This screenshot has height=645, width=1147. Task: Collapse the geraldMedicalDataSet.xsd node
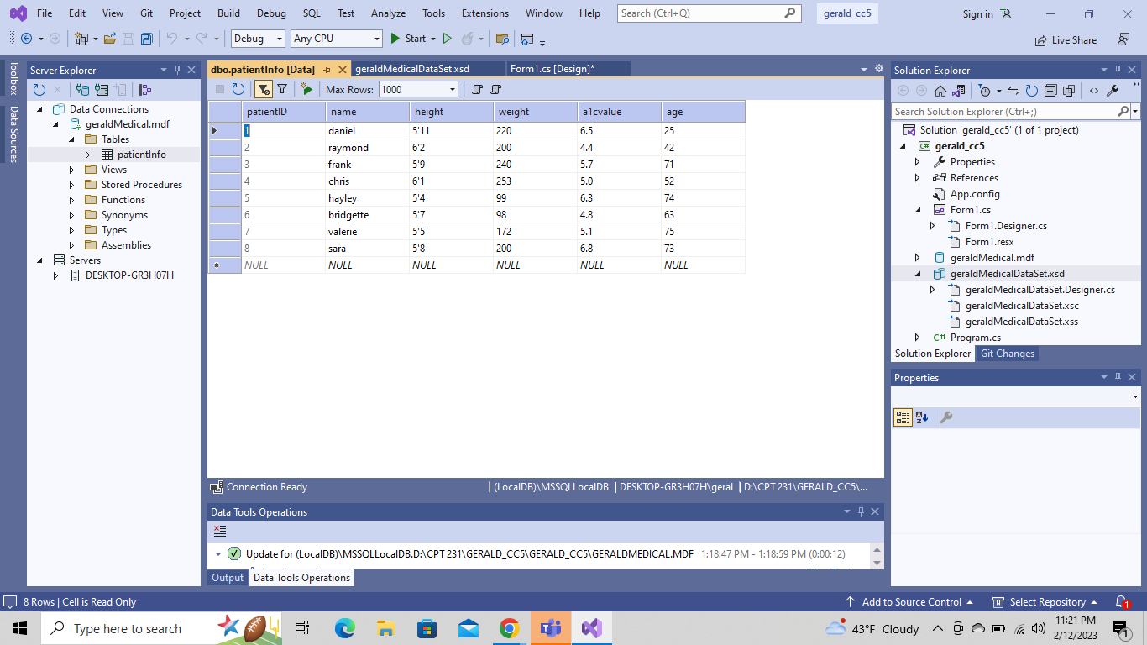point(916,273)
